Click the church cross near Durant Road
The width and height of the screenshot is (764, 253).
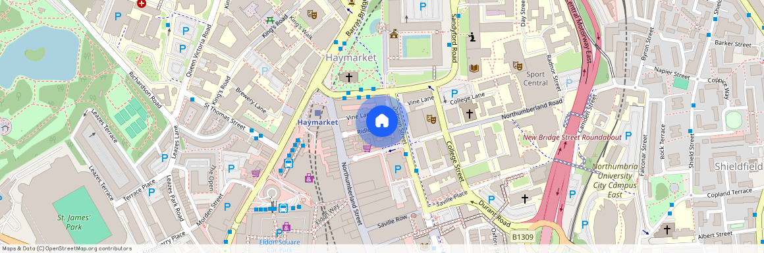[x=524, y=198]
